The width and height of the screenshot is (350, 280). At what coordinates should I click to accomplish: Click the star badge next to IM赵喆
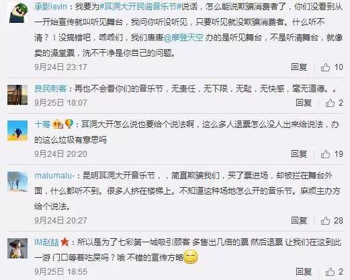pos(64,242)
